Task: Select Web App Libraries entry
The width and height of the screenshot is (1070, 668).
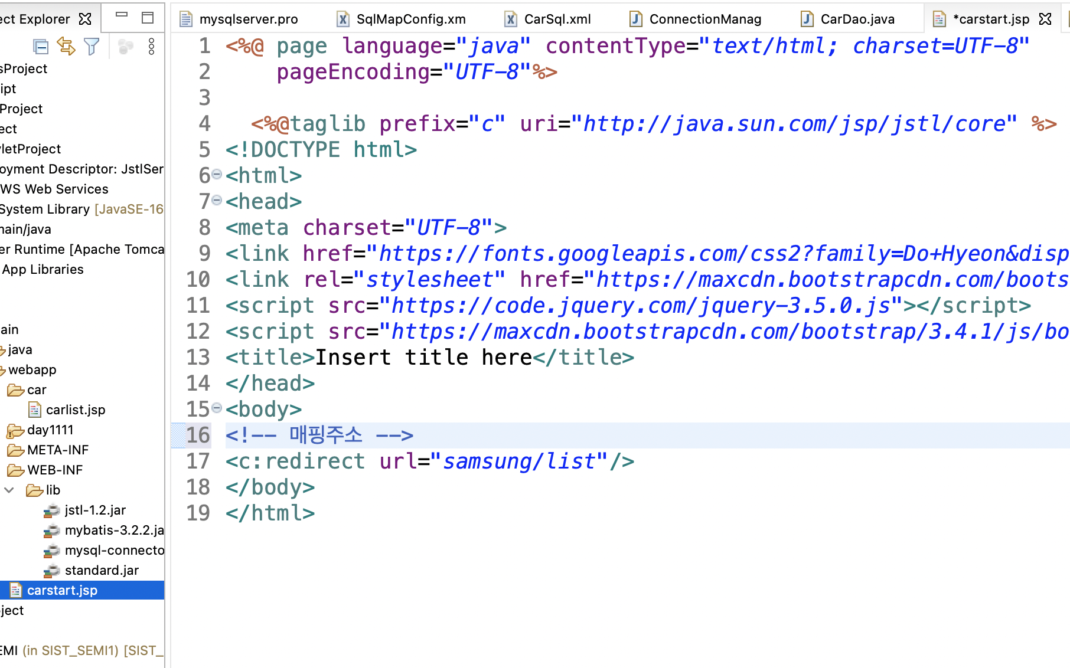Action: click(x=43, y=269)
